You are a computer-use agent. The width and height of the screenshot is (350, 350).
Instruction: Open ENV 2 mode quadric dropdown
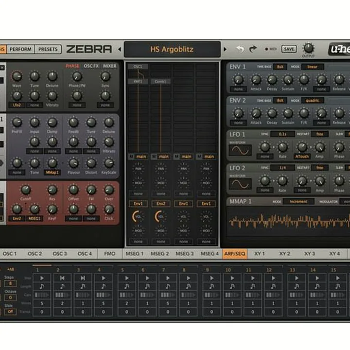pos(312,101)
